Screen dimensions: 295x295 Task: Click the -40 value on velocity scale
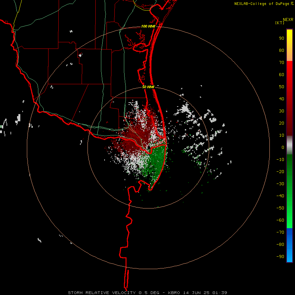[x=280, y=196]
